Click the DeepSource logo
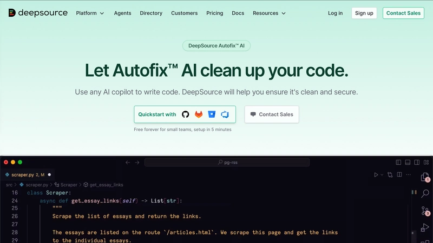 point(38,13)
